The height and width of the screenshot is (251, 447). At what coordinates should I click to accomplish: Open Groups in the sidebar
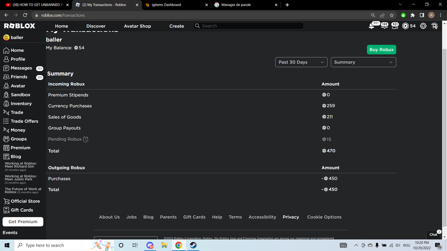tap(19, 139)
